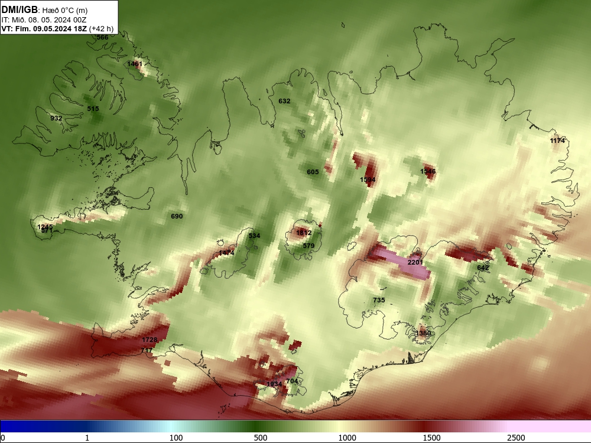Viewport: 591px width, 443px height.
Task: Click the 'IT: Mið. 08. 05. 2024 00Z' line
Action: pyautogui.click(x=44, y=20)
